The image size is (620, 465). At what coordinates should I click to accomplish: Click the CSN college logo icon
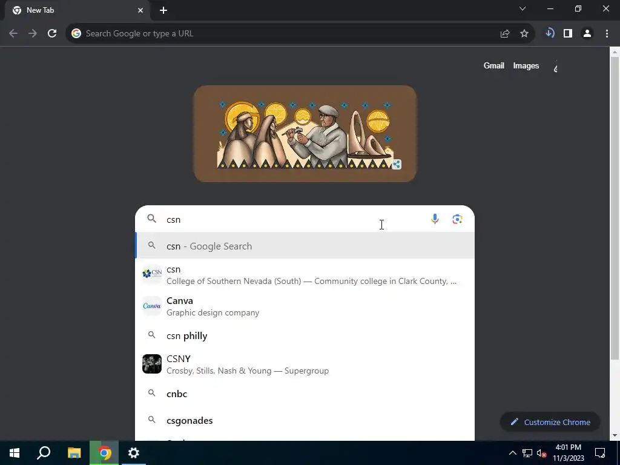[x=152, y=274]
